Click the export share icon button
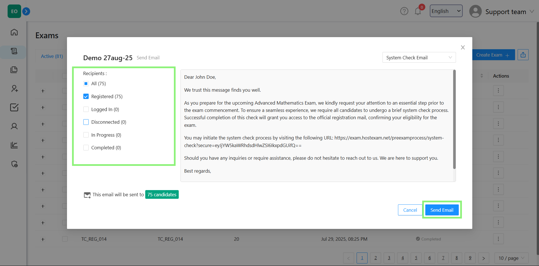The image size is (539, 266). (x=523, y=55)
